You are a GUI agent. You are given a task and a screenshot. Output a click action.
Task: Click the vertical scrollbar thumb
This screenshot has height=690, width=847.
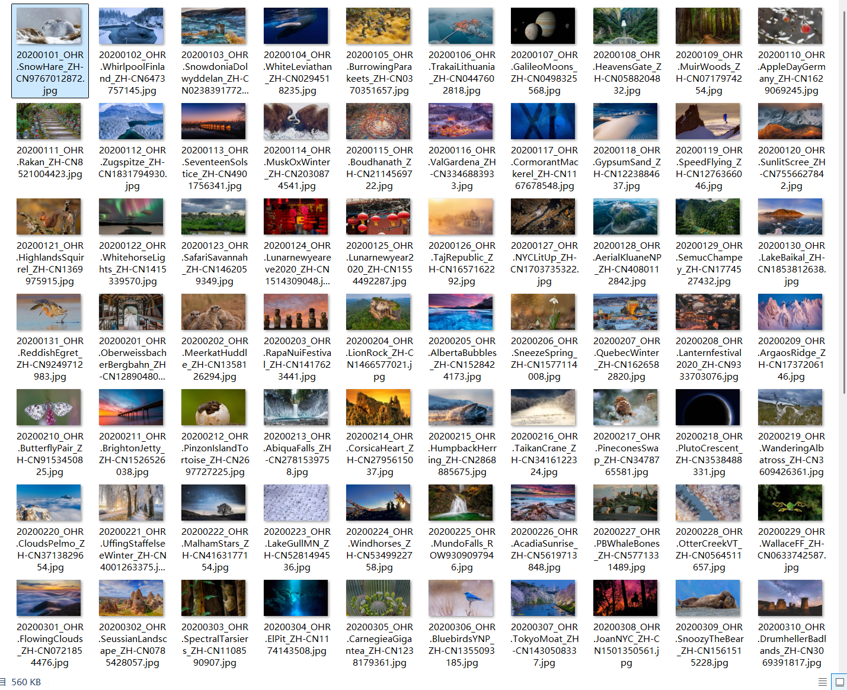[843, 201]
